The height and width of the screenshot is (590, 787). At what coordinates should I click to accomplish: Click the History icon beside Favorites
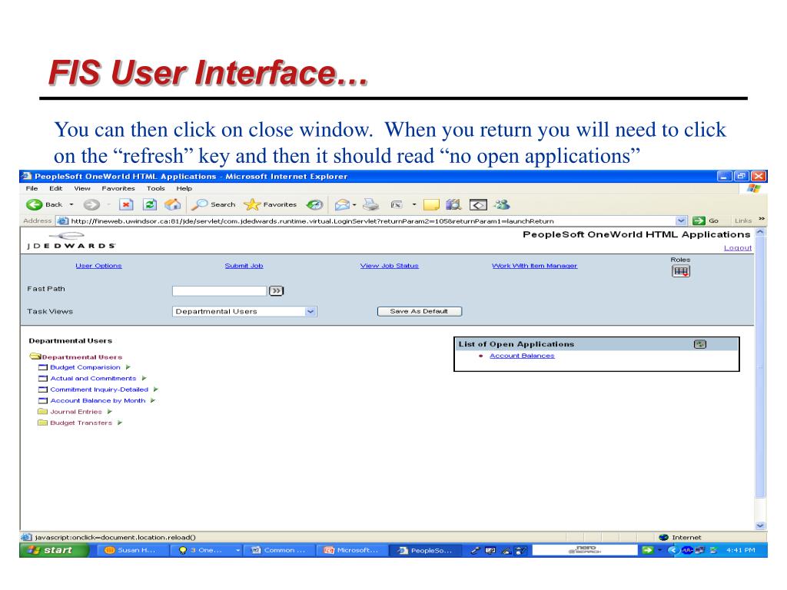coord(314,204)
